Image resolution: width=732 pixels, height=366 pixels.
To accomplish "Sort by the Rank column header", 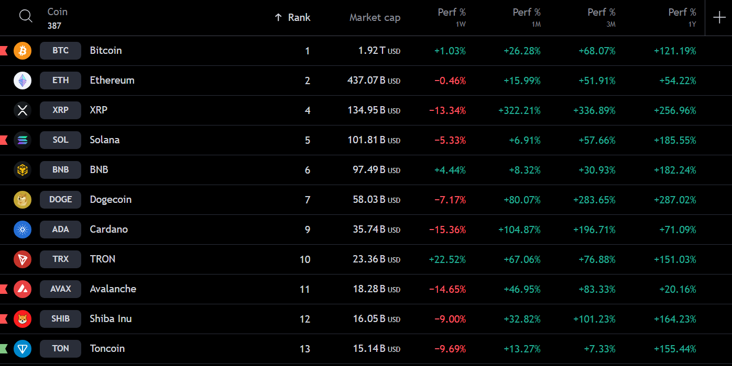I will [292, 17].
